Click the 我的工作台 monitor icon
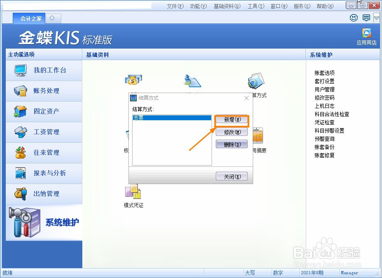 21,70
